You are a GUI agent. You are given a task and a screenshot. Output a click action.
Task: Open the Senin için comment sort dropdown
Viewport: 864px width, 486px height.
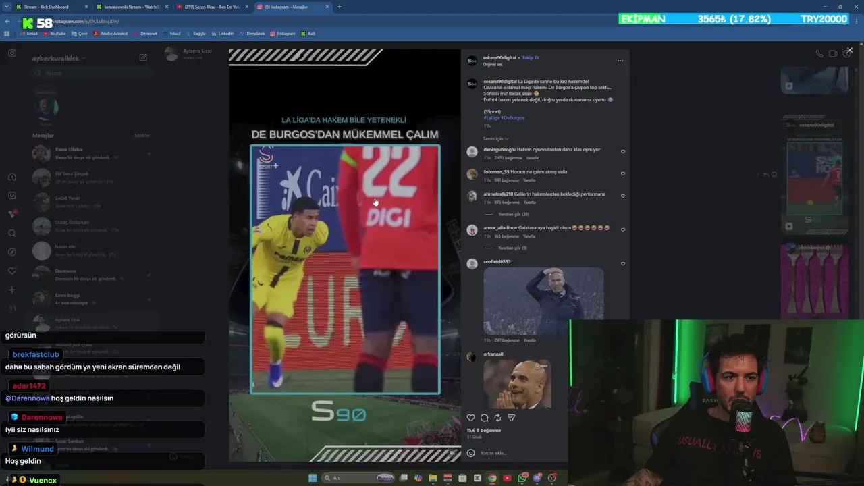pos(495,138)
